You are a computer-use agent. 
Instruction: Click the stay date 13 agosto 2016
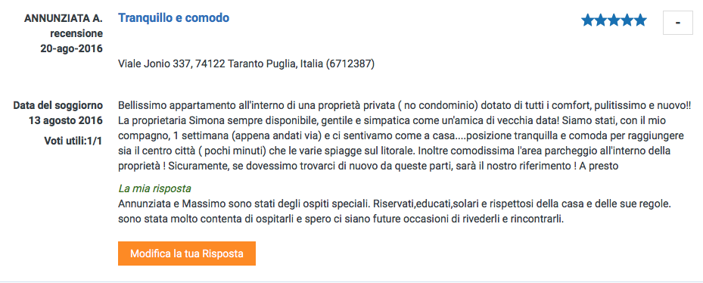pyautogui.click(x=66, y=120)
